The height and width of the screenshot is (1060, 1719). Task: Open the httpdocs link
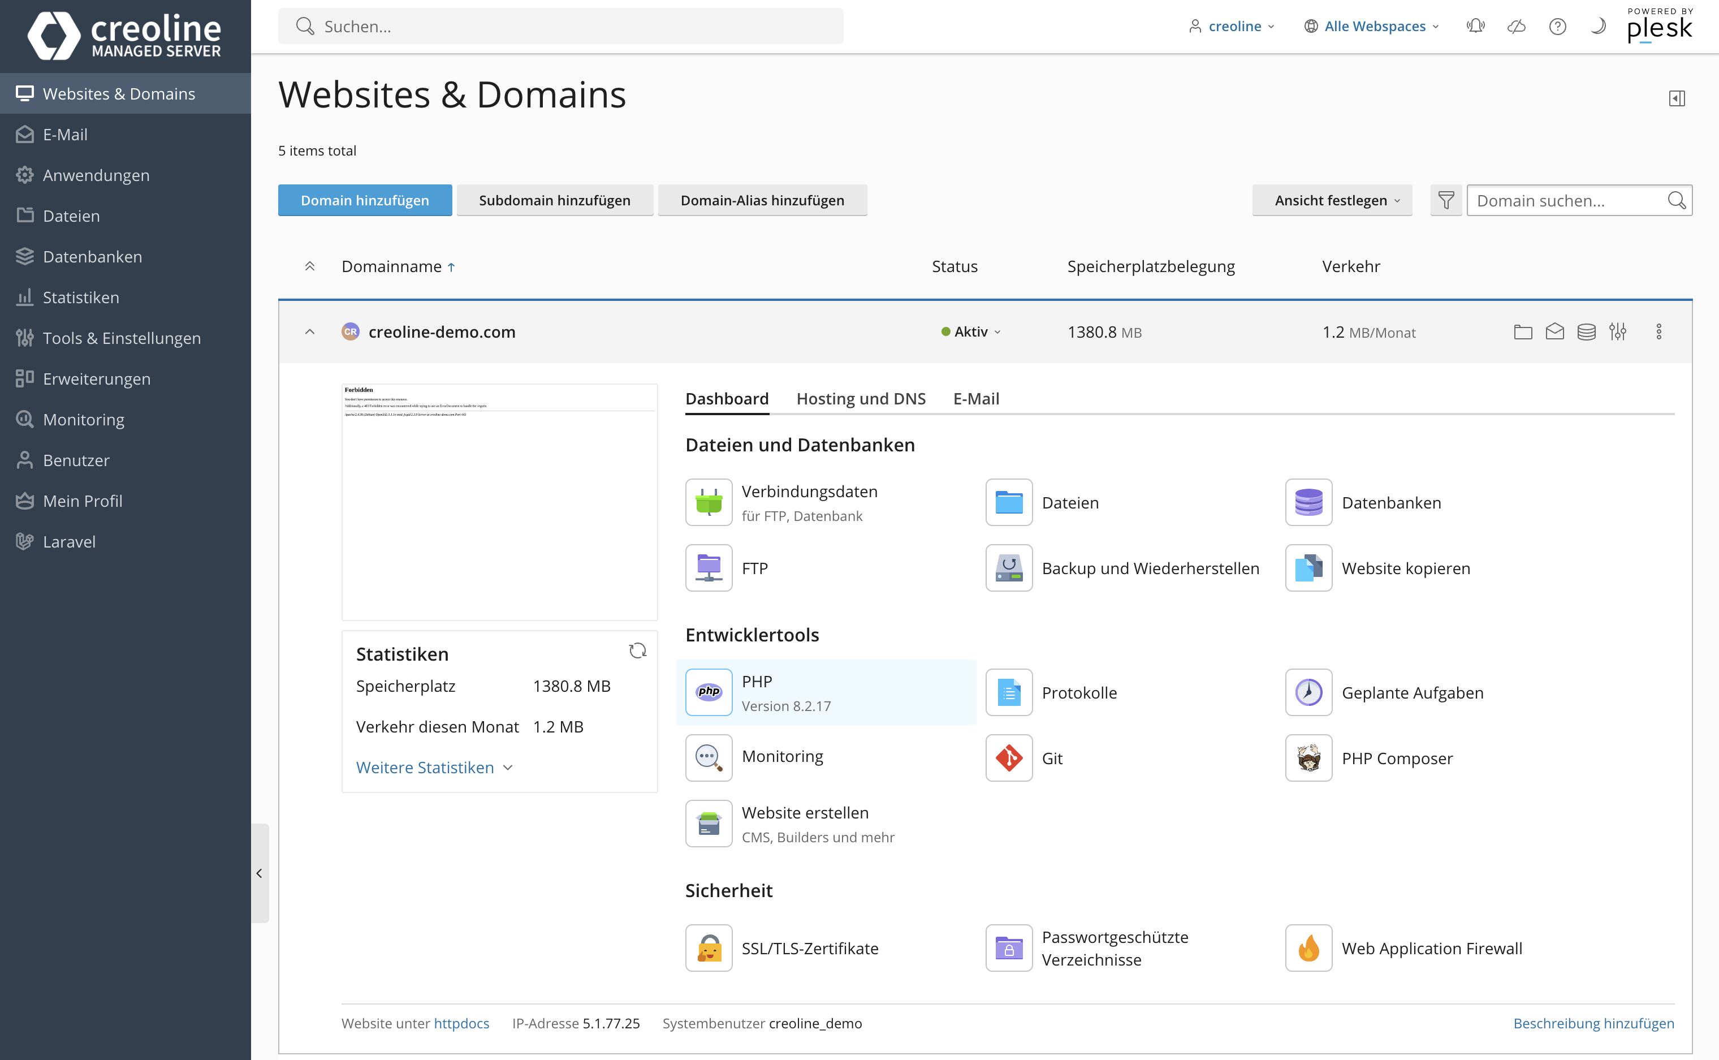pos(461,1024)
